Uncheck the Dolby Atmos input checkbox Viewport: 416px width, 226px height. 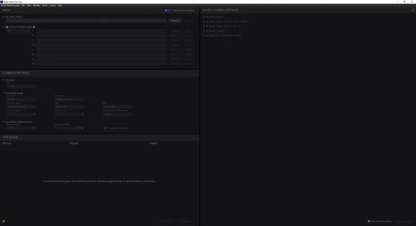[x=7, y=17]
